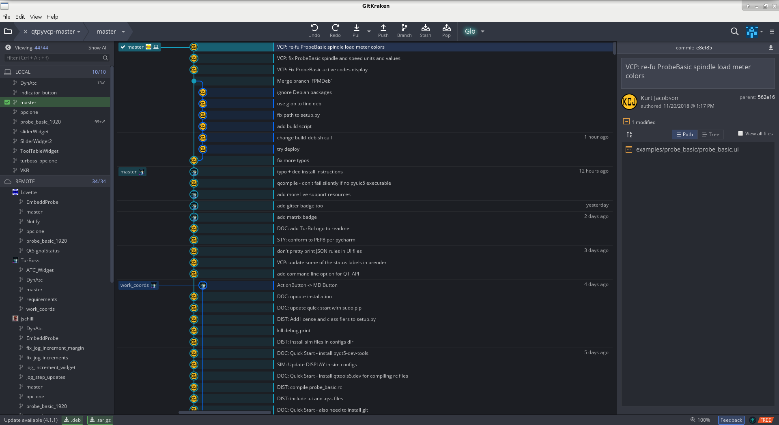Download the .deb update
This screenshot has height=425, width=779.
click(72, 420)
